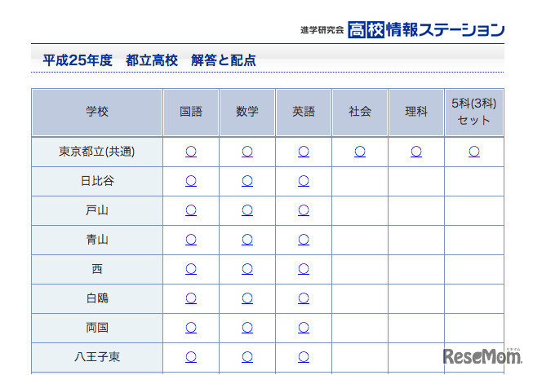This screenshot has width=533, height=375.
Task: Open 八王子東 数学 answer circle link
Action: pos(247,356)
